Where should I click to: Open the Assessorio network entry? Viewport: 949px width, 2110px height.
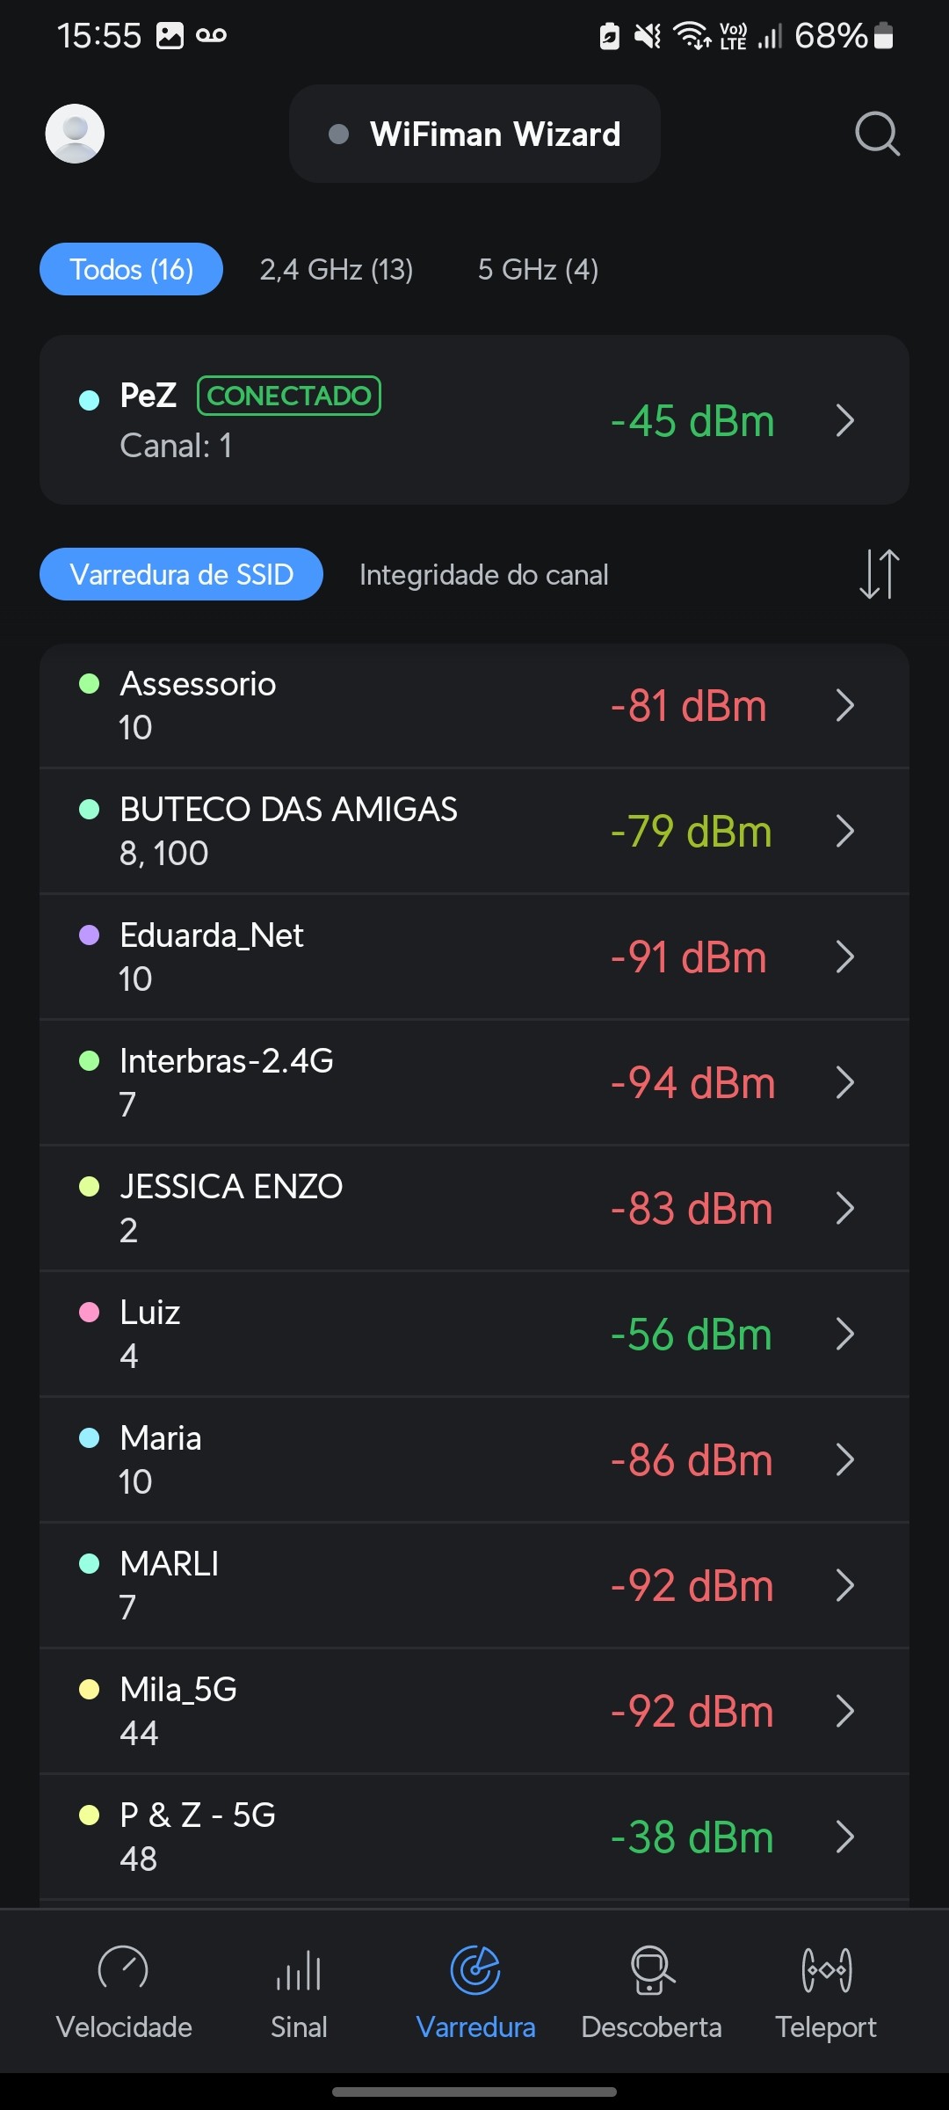click(351, 705)
